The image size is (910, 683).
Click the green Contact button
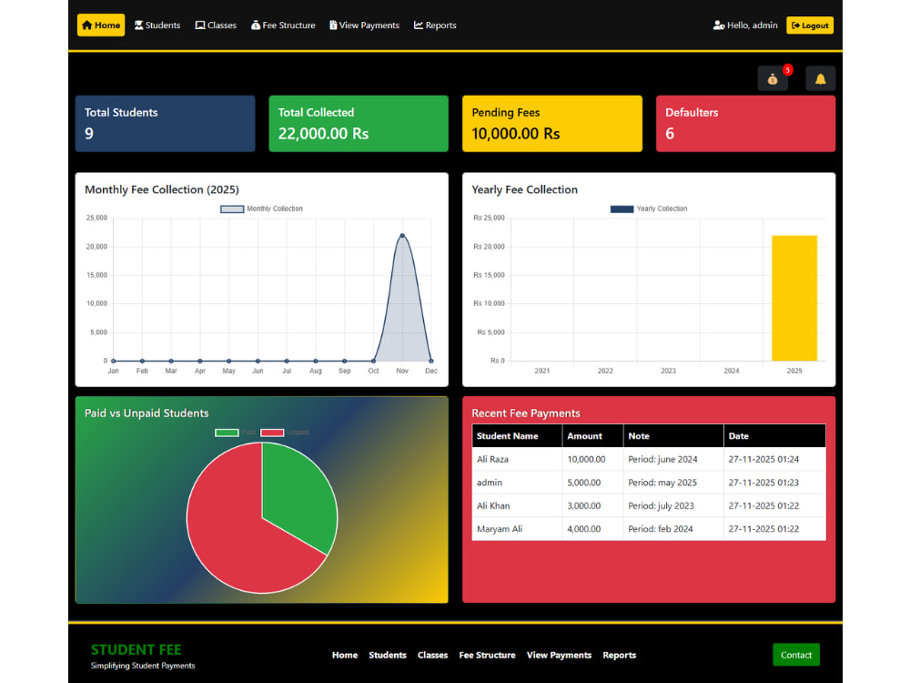[796, 655]
